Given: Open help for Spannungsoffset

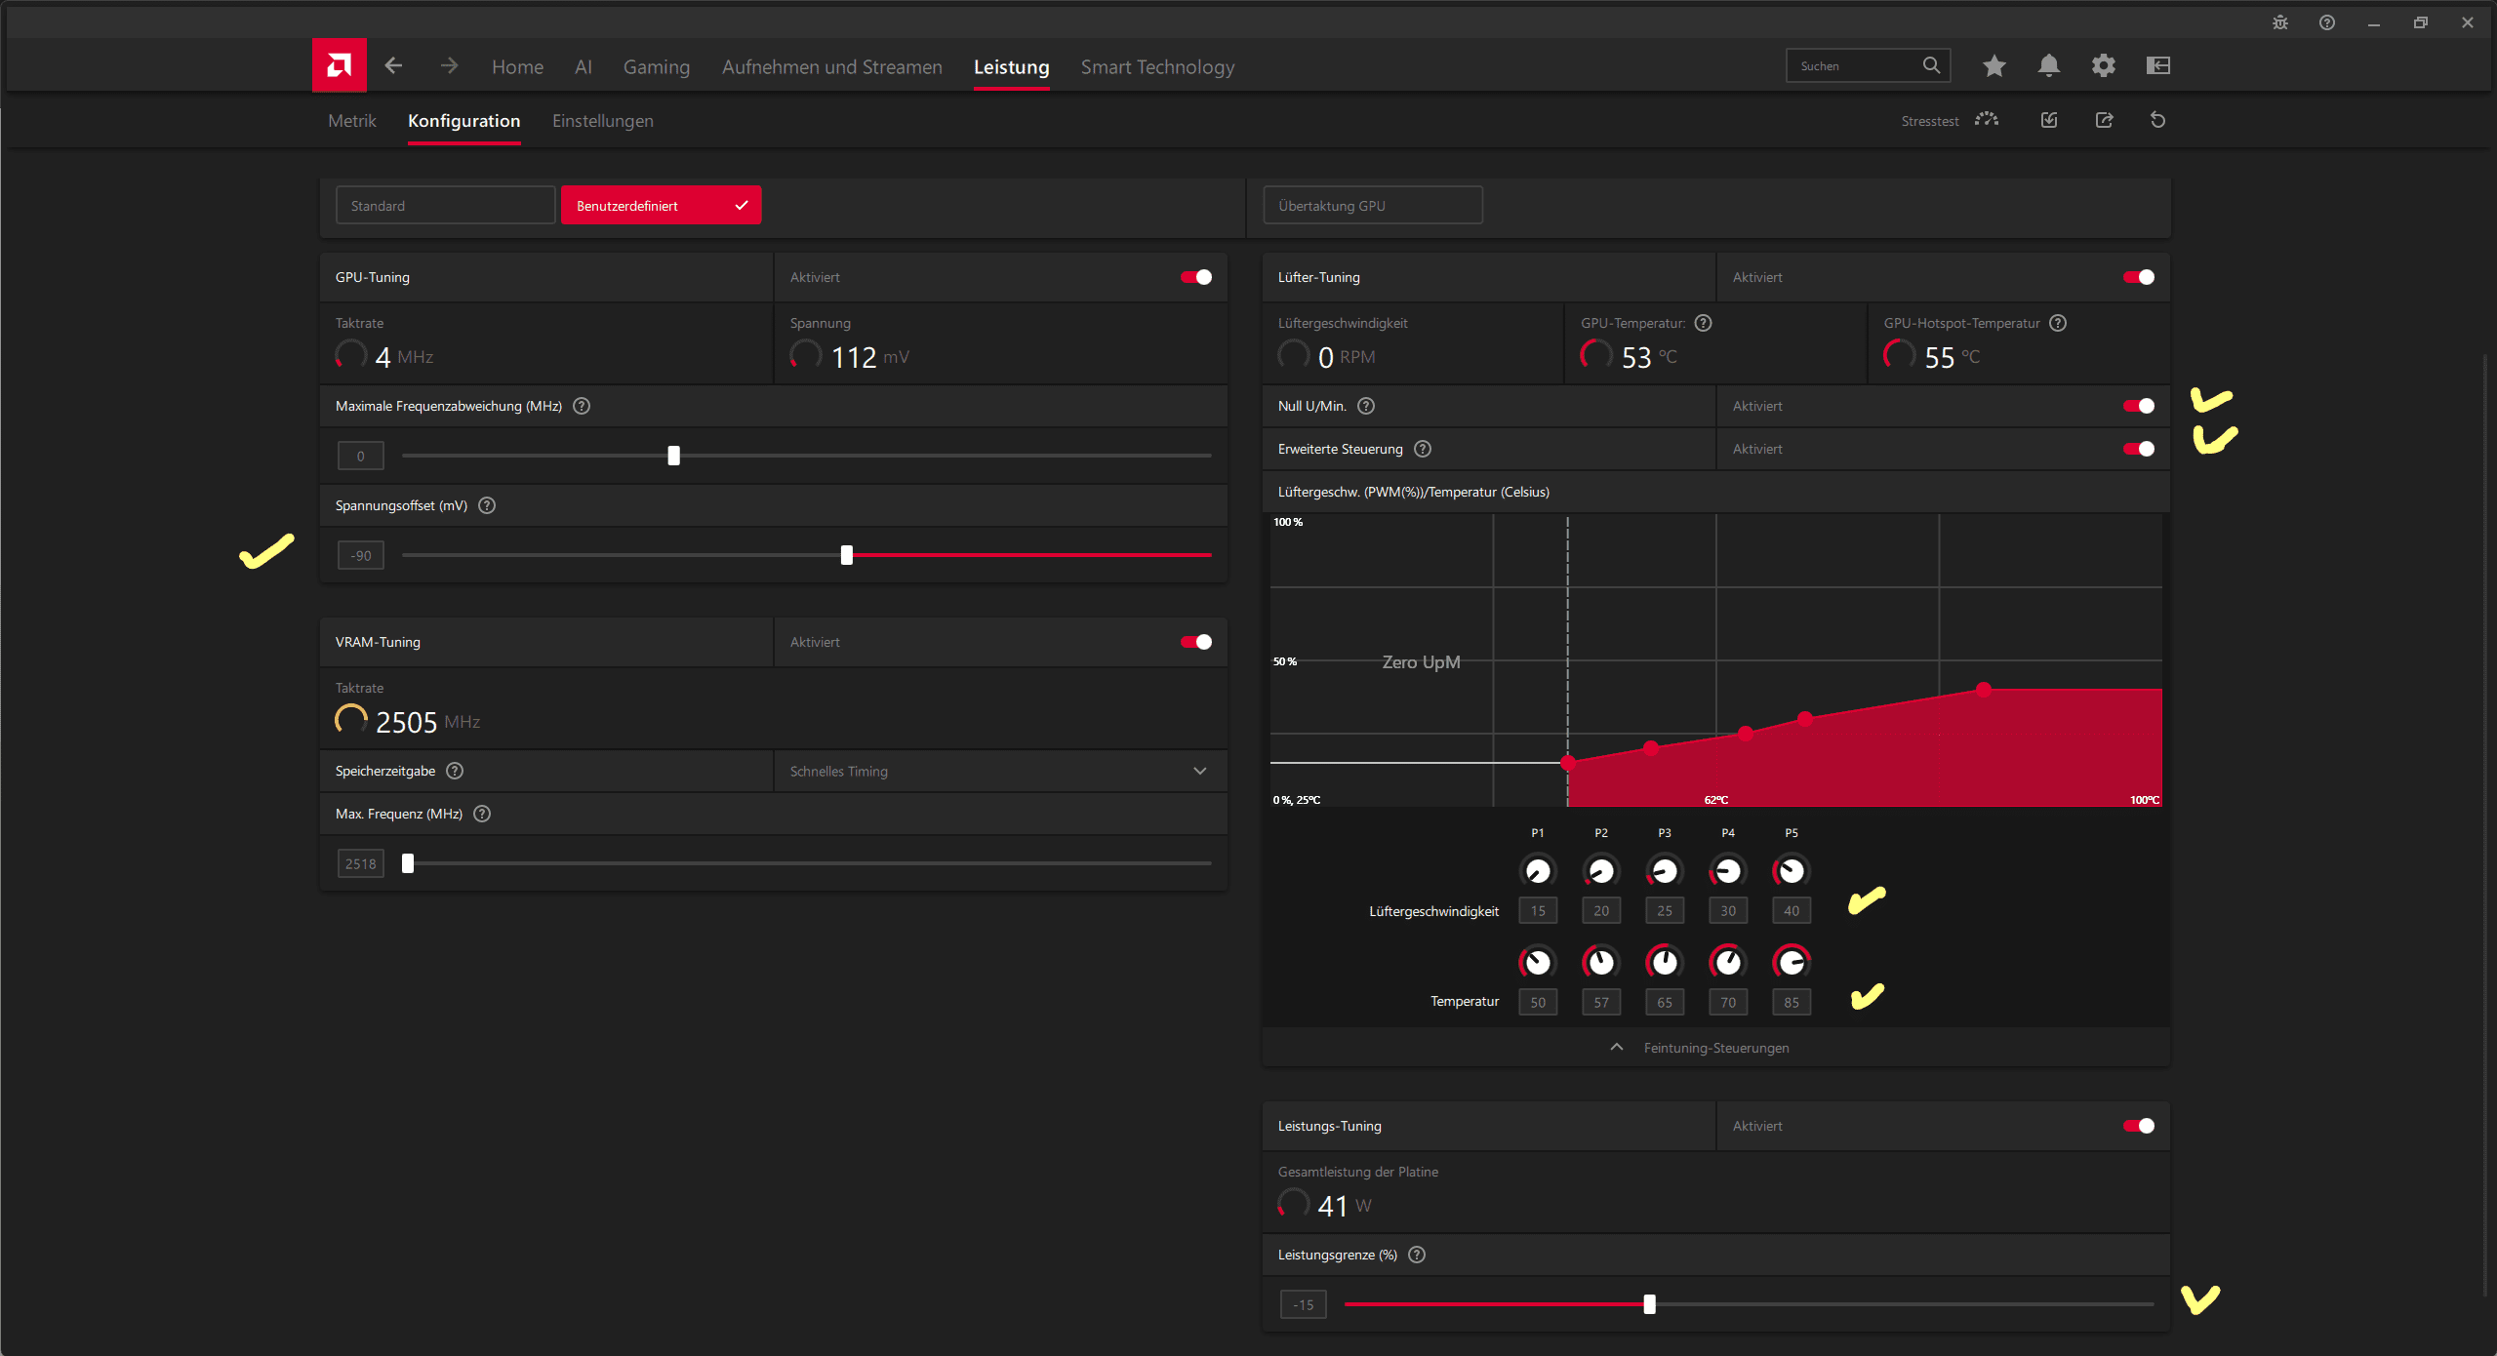Looking at the screenshot, I should coord(487,505).
